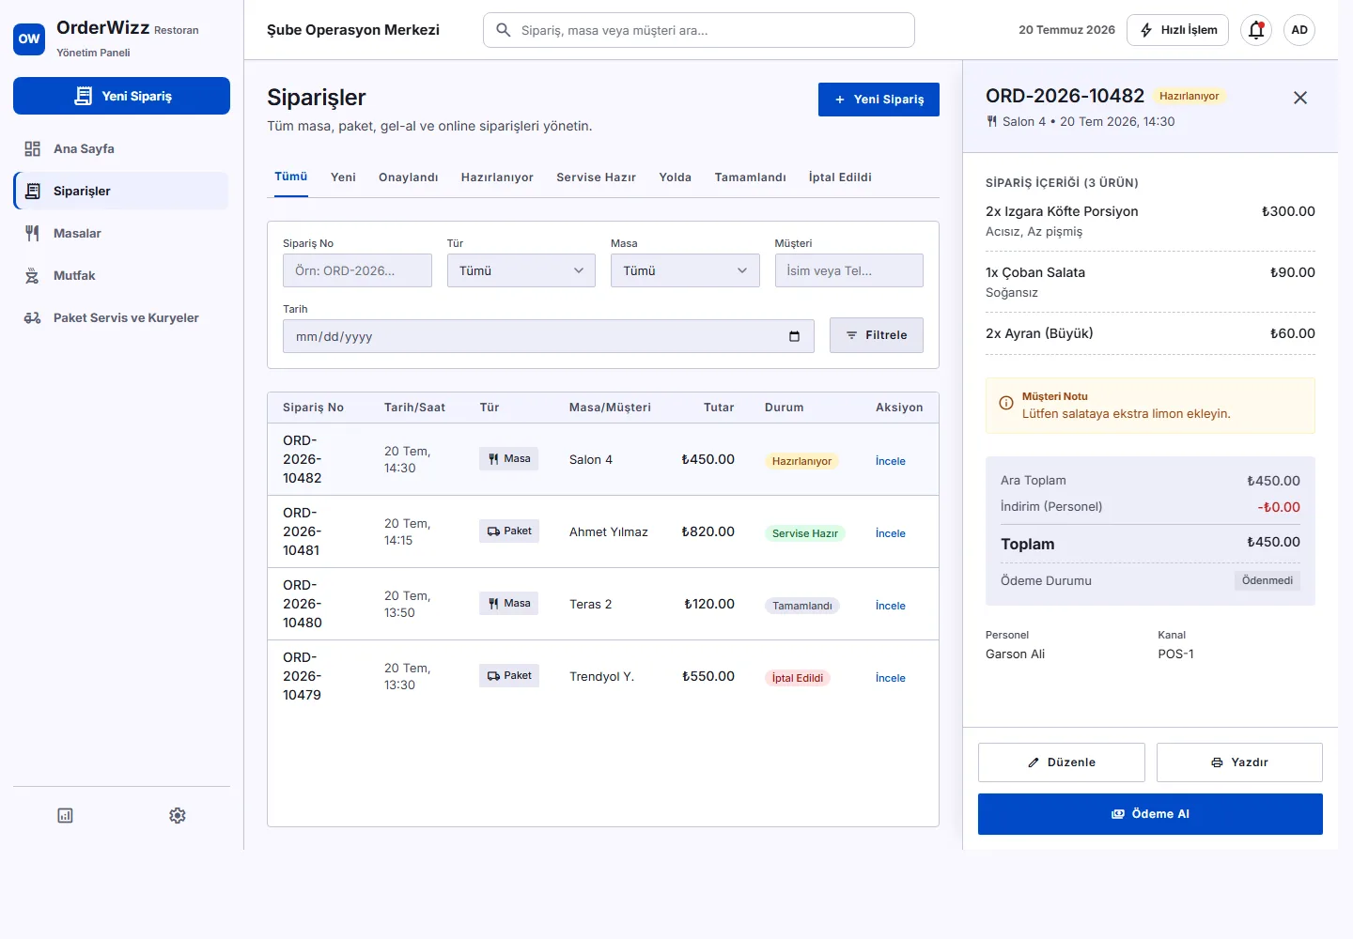This screenshot has width=1353, height=939.
Task: Click İncele for ORD-2026-10479
Action: (890, 678)
